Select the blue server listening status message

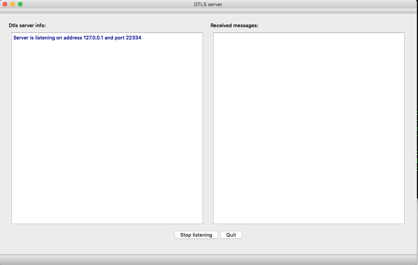(x=77, y=38)
